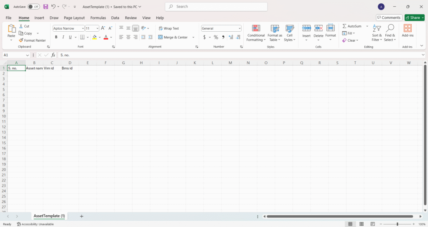Toggle the AutoSave switch
The image size is (428, 227).
tap(33, 7)
